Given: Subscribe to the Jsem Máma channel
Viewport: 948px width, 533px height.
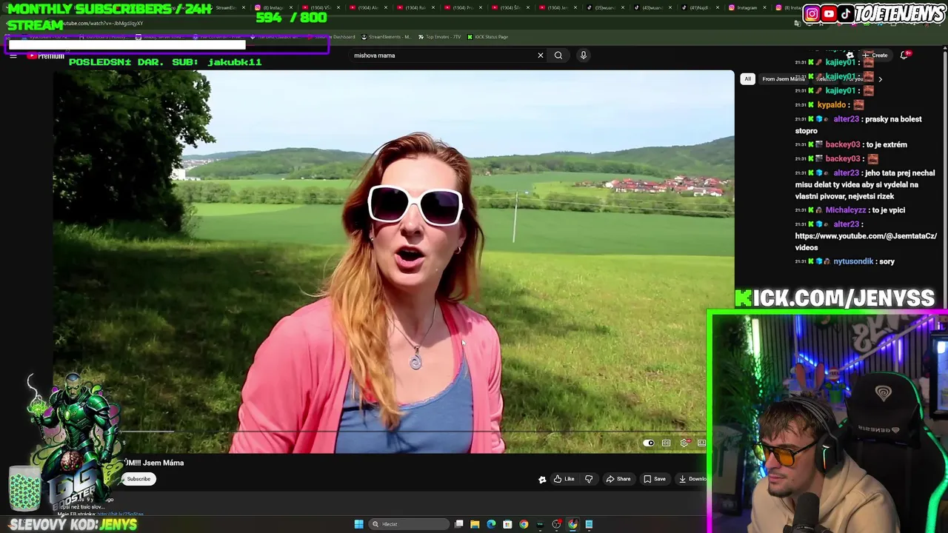Looking at the screenshot, I should pyautogui.click(x=138, y=479).
